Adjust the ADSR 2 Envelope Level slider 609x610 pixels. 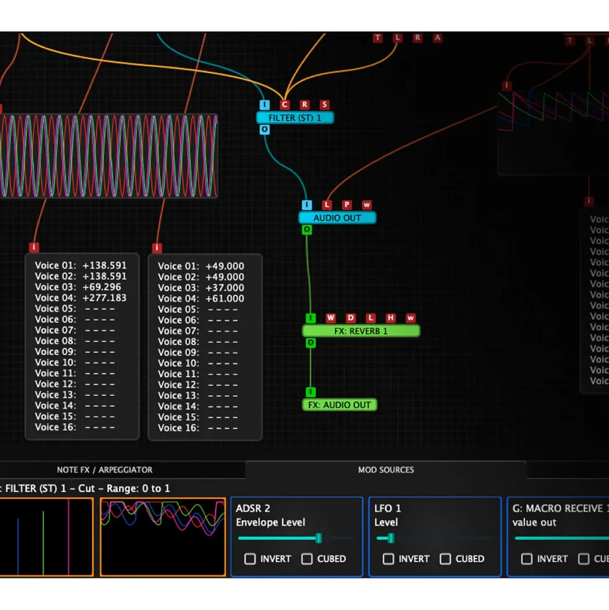(x=296, y=538)
